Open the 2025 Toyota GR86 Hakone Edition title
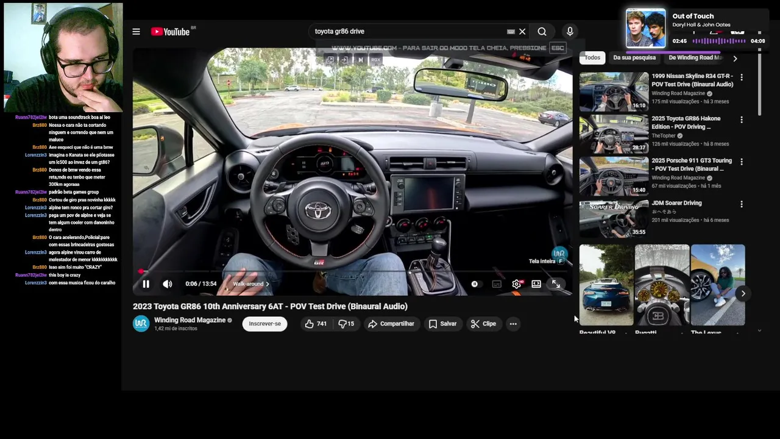Image resolution: width=780 pixels, height=439 pixels. click(686, 123)
